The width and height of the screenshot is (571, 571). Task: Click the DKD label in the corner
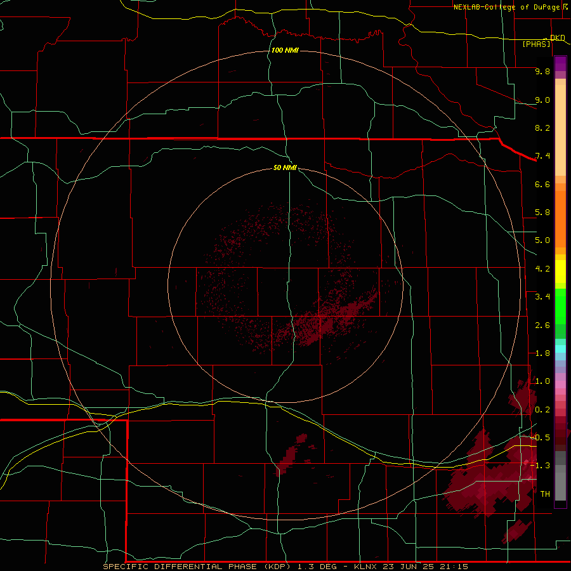coord(558,37)
